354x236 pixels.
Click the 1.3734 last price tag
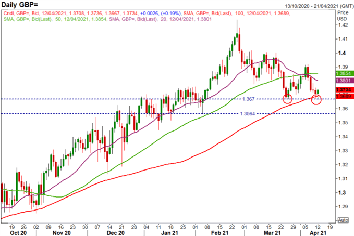pyautogui.click(x=344, y=90)
